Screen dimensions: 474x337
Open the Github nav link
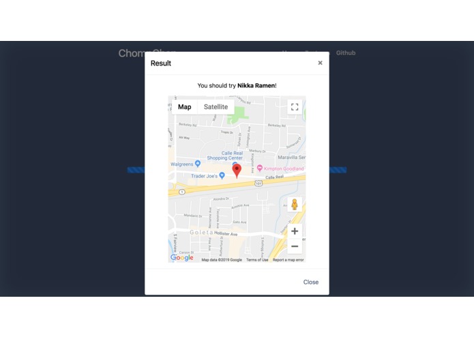[346, 53]
